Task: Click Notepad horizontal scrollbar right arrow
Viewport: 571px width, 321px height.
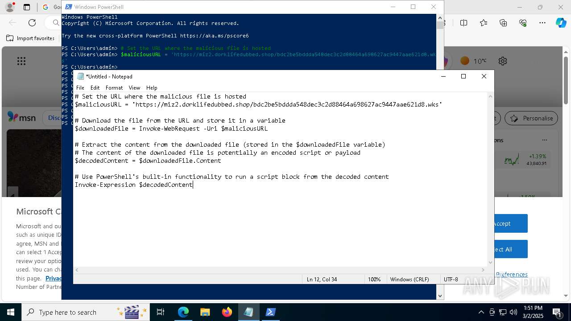Action: pos(483,270)
